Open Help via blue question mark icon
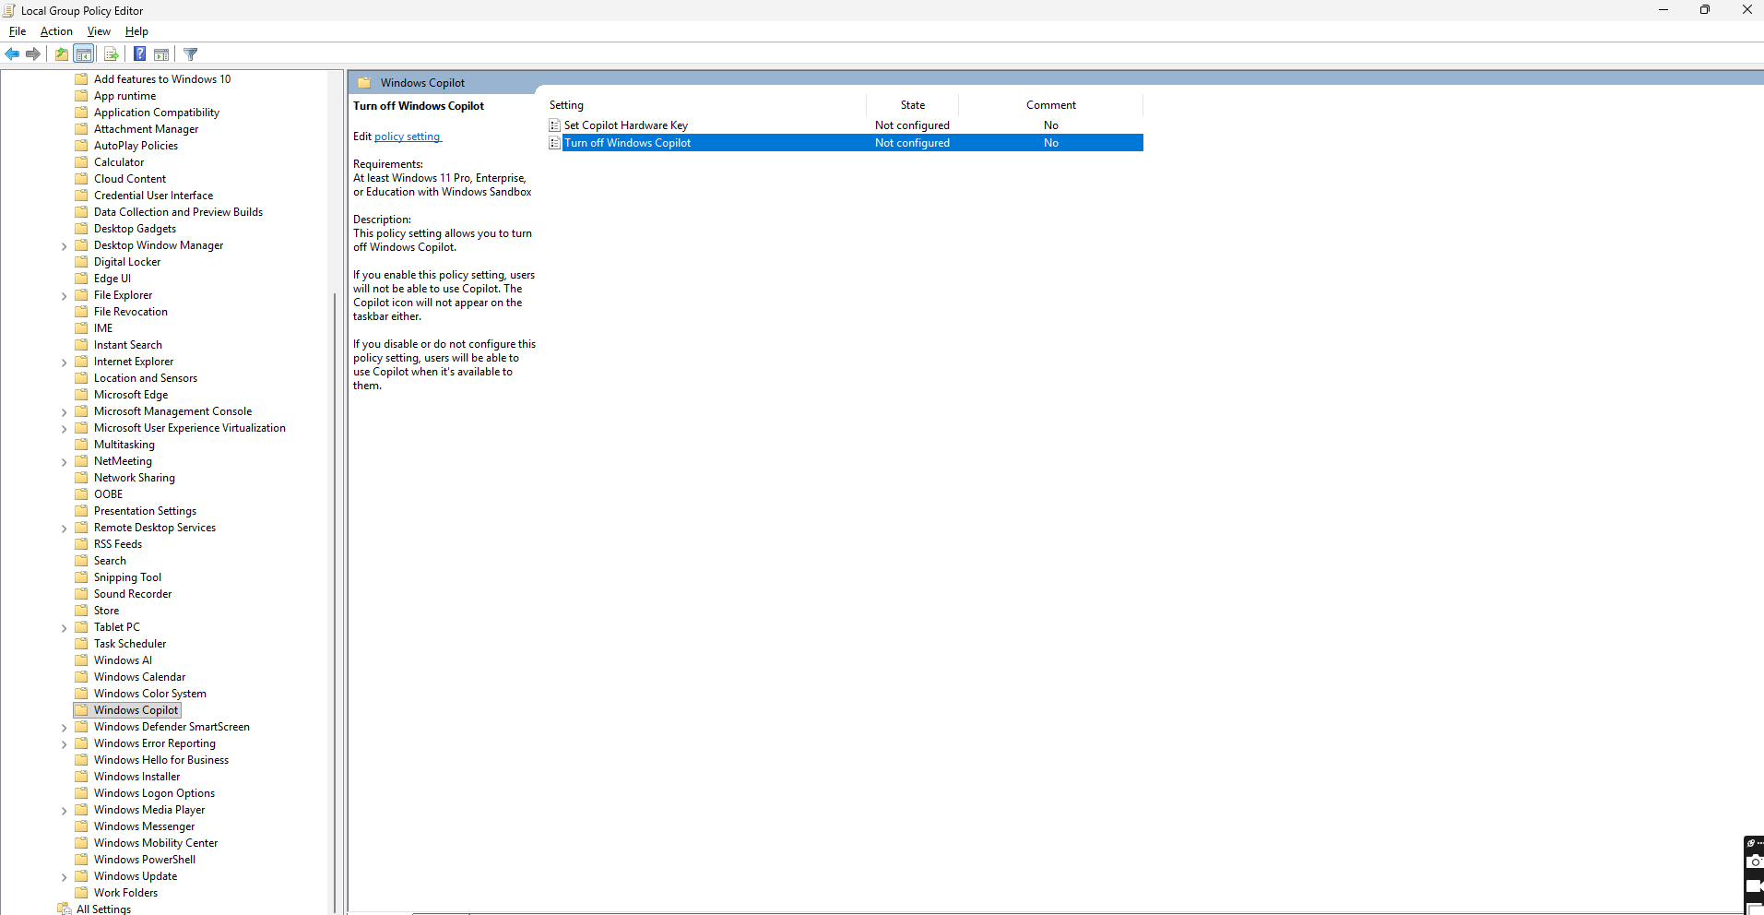 [139, 54]
